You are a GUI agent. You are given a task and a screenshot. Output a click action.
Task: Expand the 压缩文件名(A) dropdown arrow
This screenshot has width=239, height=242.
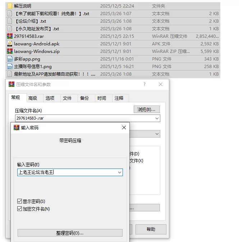pyautogui.click(x=157, y=118)
